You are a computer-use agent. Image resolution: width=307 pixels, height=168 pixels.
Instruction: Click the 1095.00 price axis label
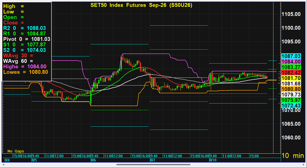click(x=291, y=41)
